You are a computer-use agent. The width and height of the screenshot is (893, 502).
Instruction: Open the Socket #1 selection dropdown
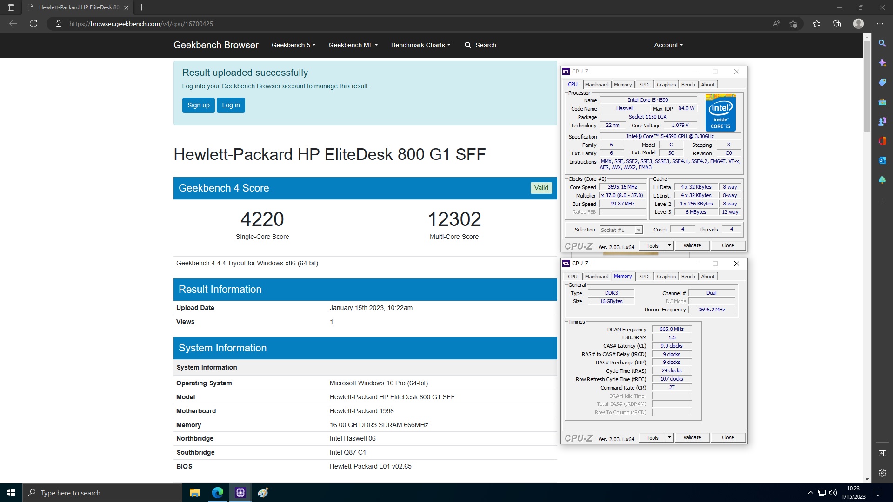click(621, 230)
